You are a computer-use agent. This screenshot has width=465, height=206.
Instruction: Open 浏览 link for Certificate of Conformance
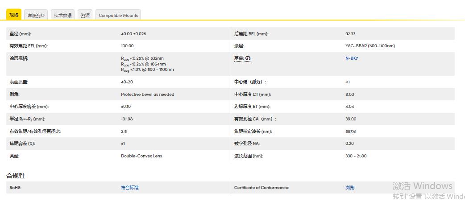click(350, 188)
